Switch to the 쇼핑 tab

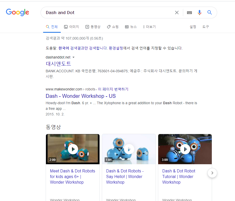coord(113,27)
